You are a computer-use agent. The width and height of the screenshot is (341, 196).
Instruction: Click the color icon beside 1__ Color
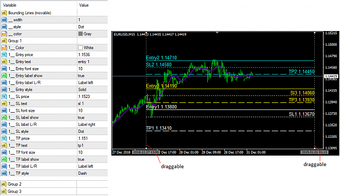pyautogui.click(x=4, y=48)
